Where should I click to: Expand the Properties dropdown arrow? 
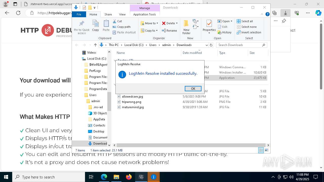[209, 33]
